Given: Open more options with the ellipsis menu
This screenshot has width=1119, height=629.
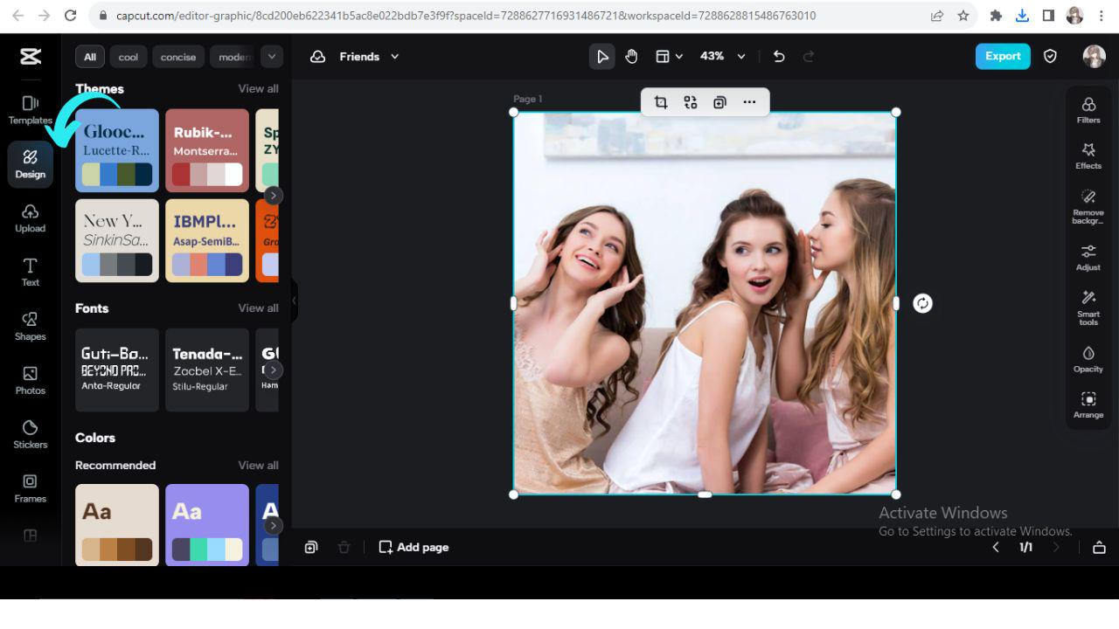Looking at the screenshot, I should [749, 102].
